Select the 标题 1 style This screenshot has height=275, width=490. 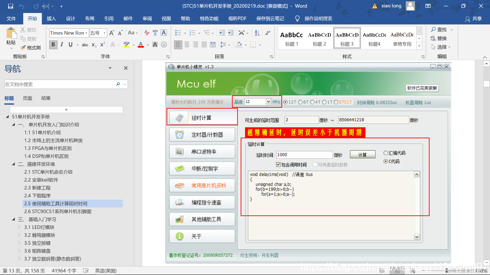[x=291, y=38]
